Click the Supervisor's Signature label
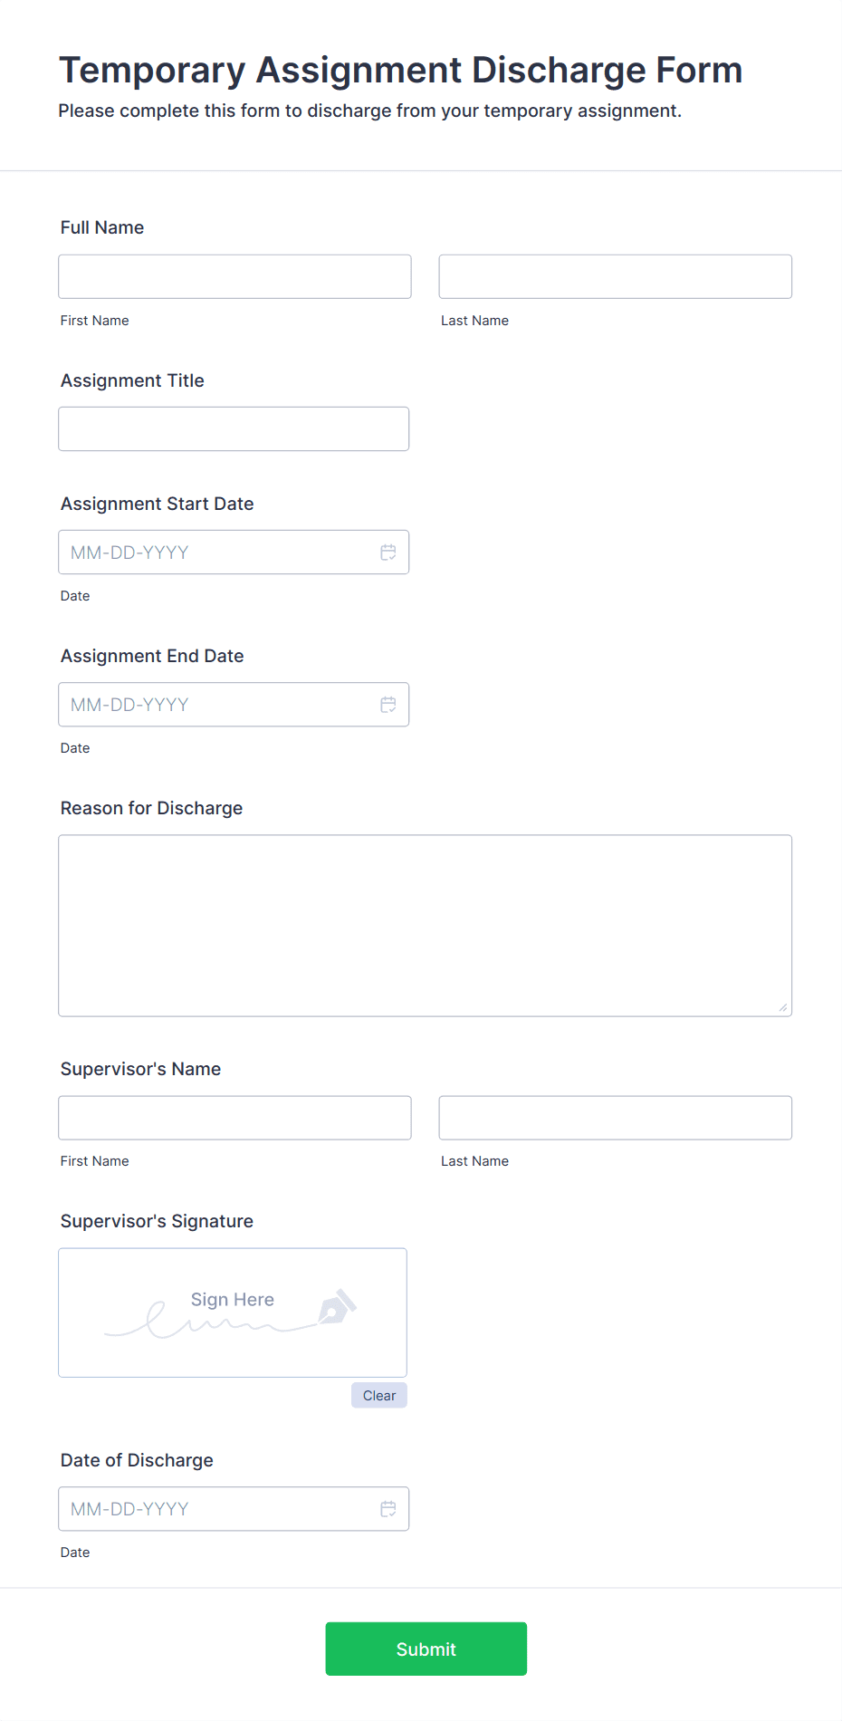The image size is (842, 1721). coord(157,1221)
